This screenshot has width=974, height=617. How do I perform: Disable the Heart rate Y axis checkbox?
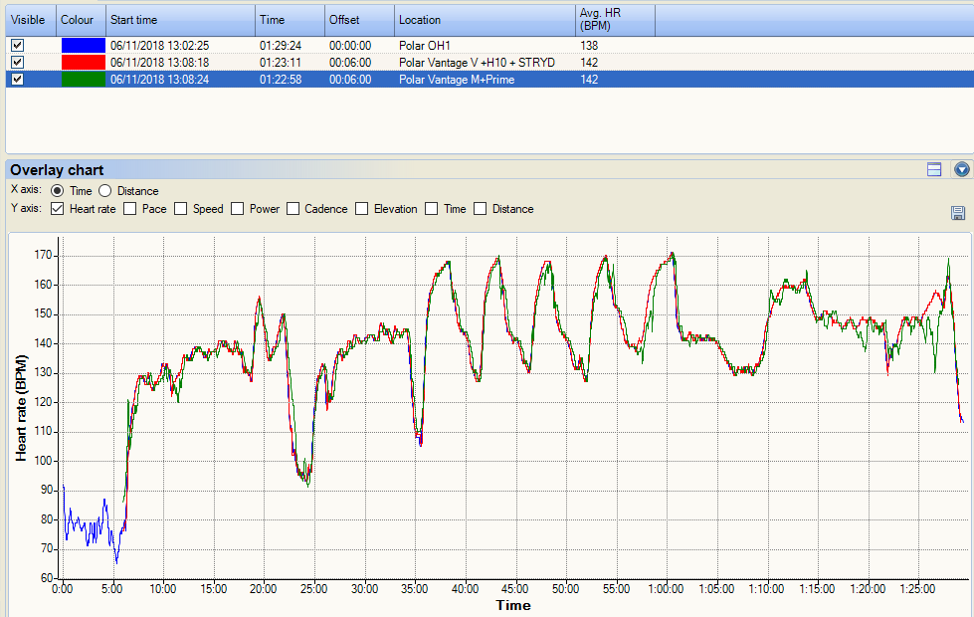click(x=58, y=209)
